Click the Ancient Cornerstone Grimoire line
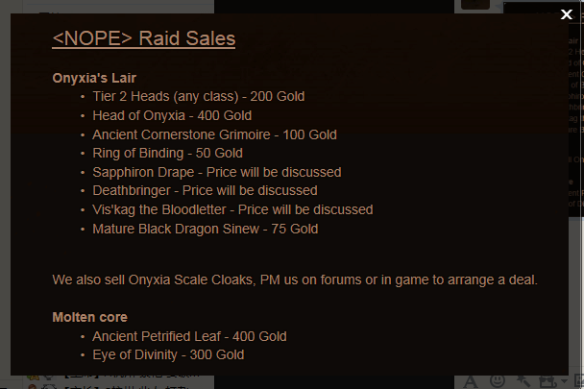 click(x=214, y=134)
